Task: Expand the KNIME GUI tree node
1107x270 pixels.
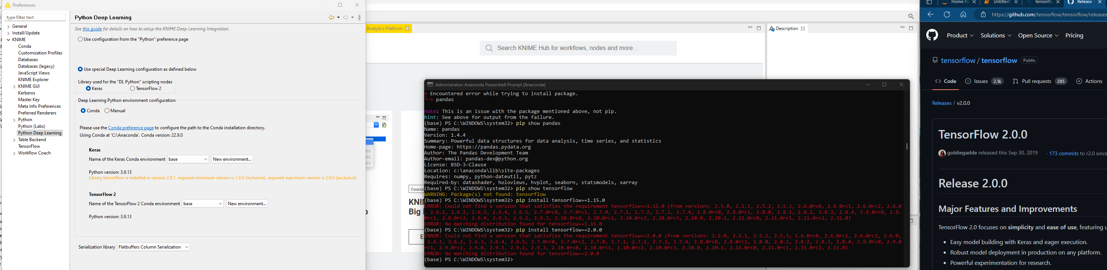Action: 14,87
